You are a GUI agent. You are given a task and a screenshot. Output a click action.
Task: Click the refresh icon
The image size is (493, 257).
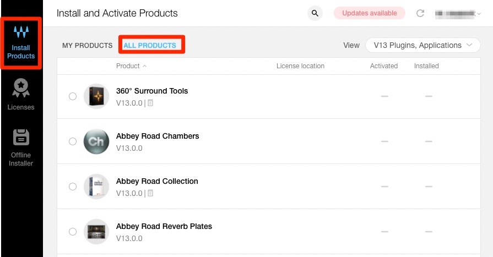(x=420, y=13)
